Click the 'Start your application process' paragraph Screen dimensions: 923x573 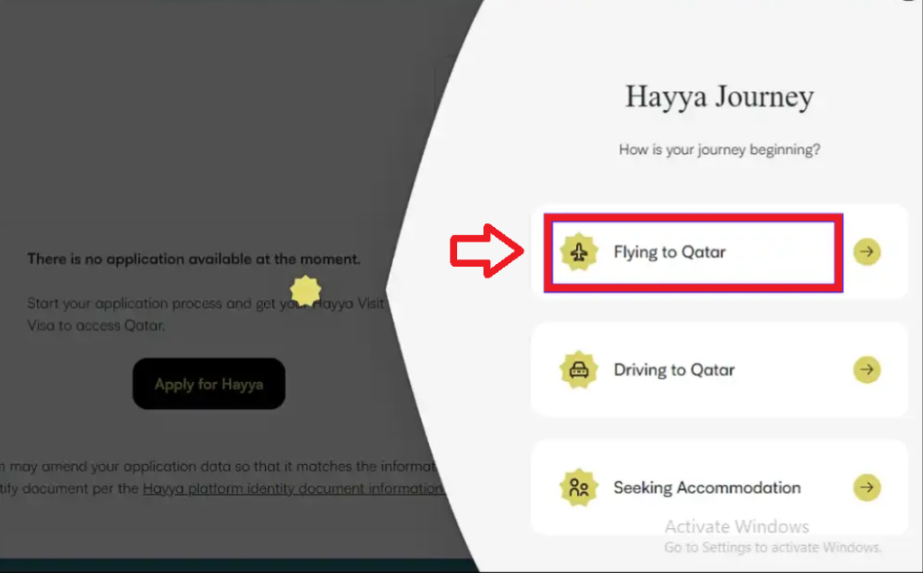click(x=206, y=314)
